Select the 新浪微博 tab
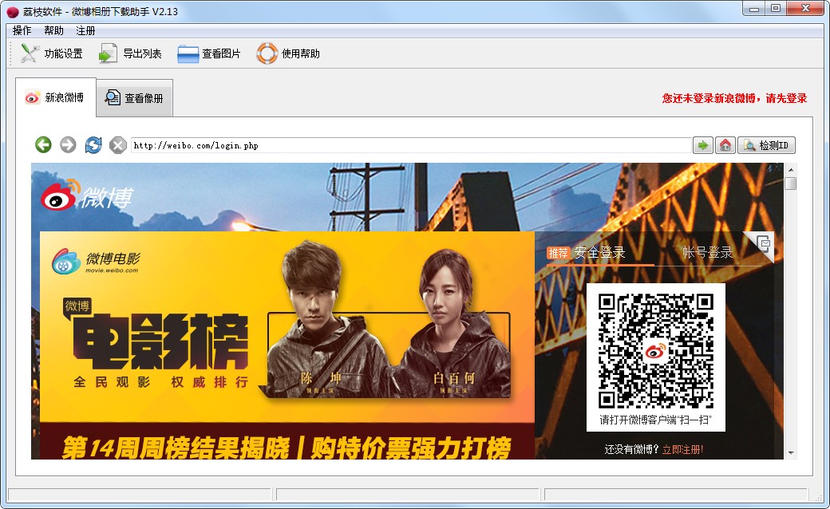This screenshot has width=830, height=509. coord(55,97)
